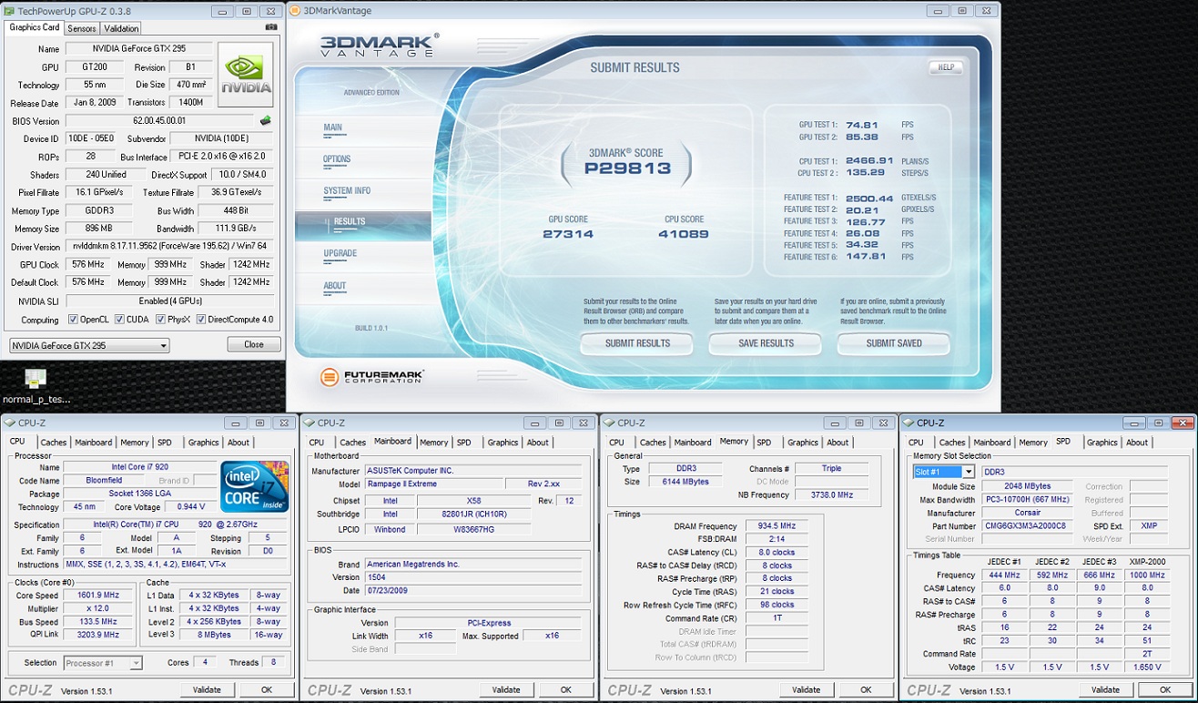
Task: Click the GPU-Z screenshot camera icon
Action: click(x=270, y=27)
